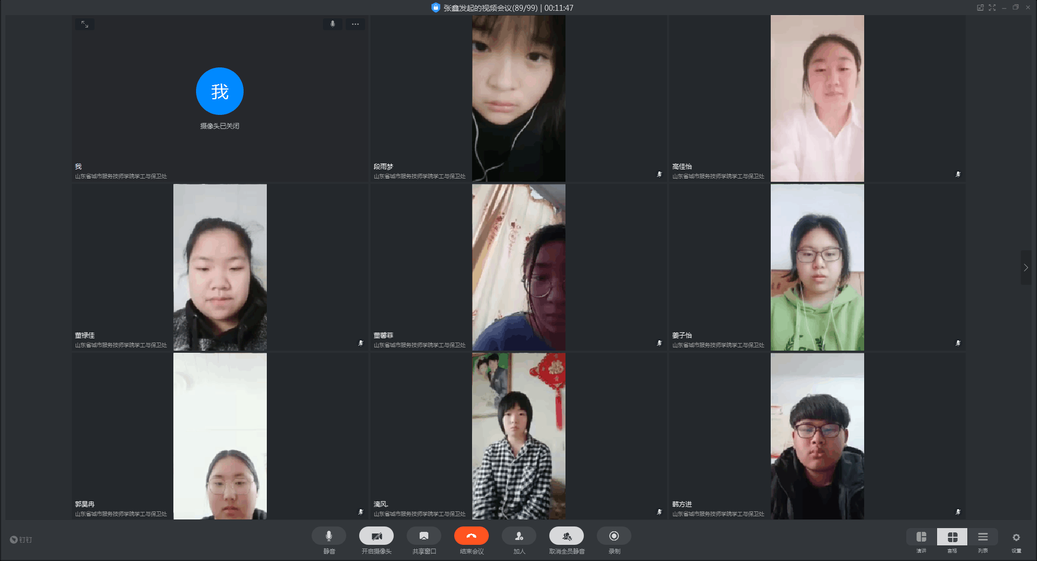The image size is (1037, 561).
Task: Click the 钉钉 DingTalk logo
Action: click(21, 539)
